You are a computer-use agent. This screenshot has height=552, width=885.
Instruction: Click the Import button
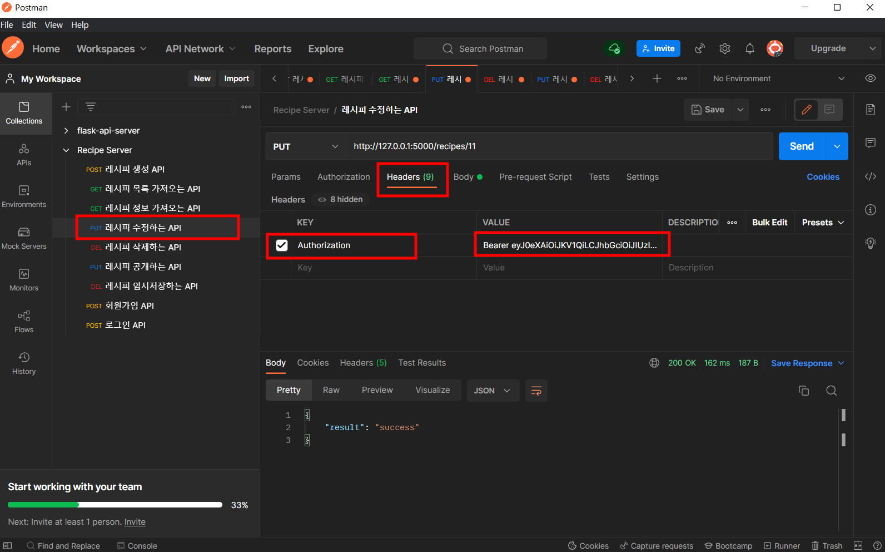point(236,78)
